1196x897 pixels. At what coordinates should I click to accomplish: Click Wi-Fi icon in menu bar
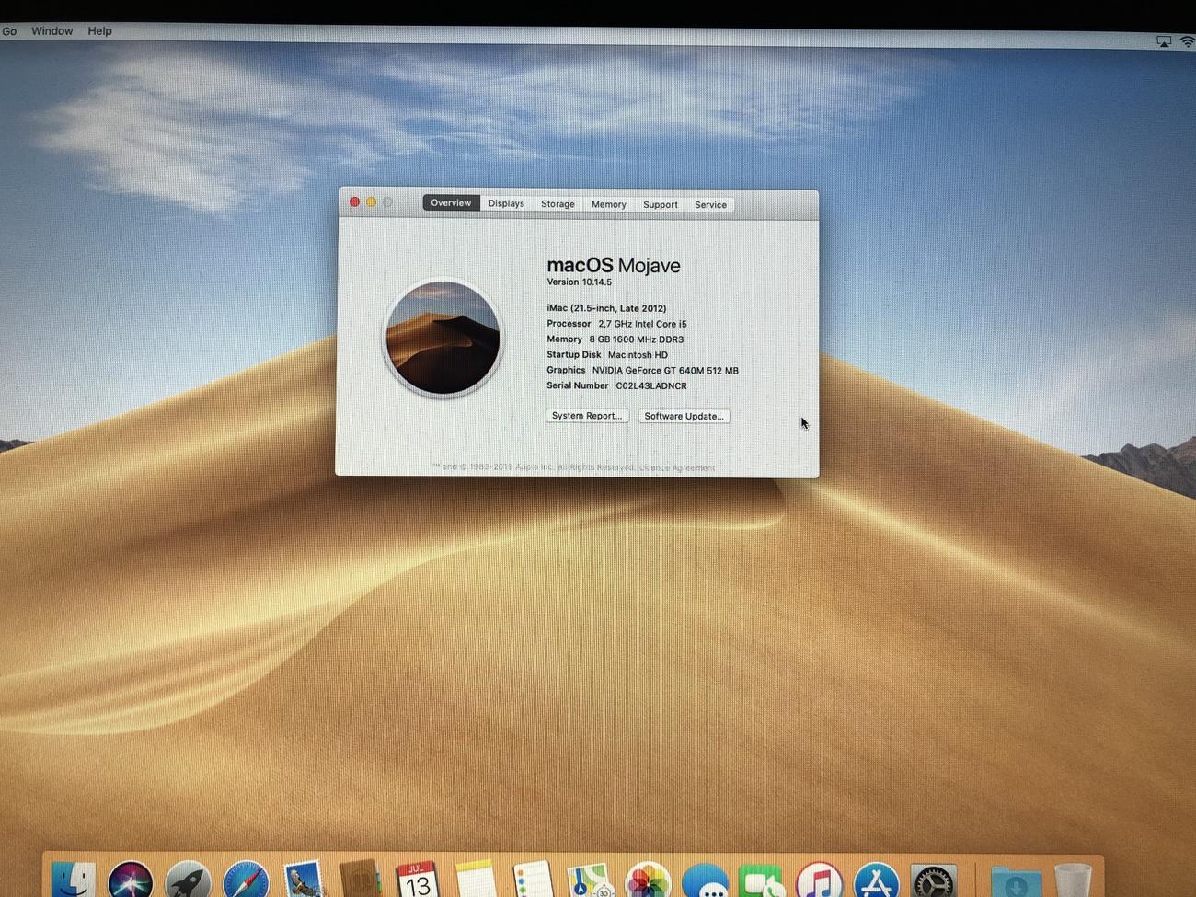pyautogui.click(x=1188, y=41)
